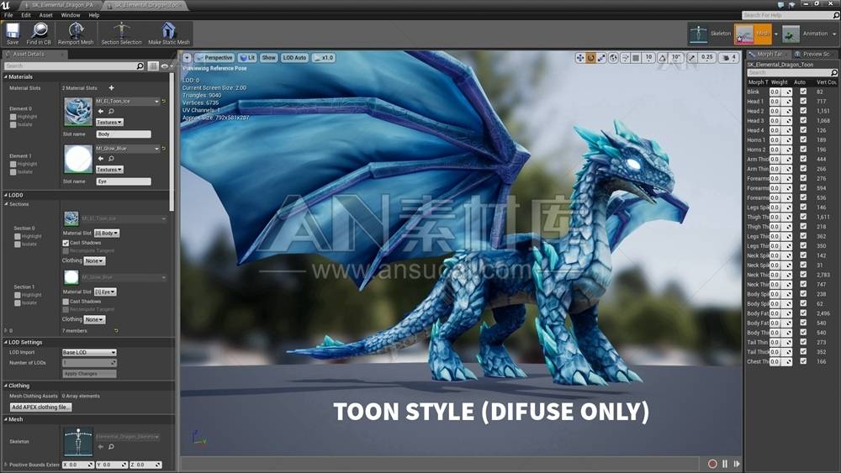Image resolution: width=841 pixels, height=473 pixels.
Task: Toggle rotation snap angle icon
Action: [x=663, y=58]
